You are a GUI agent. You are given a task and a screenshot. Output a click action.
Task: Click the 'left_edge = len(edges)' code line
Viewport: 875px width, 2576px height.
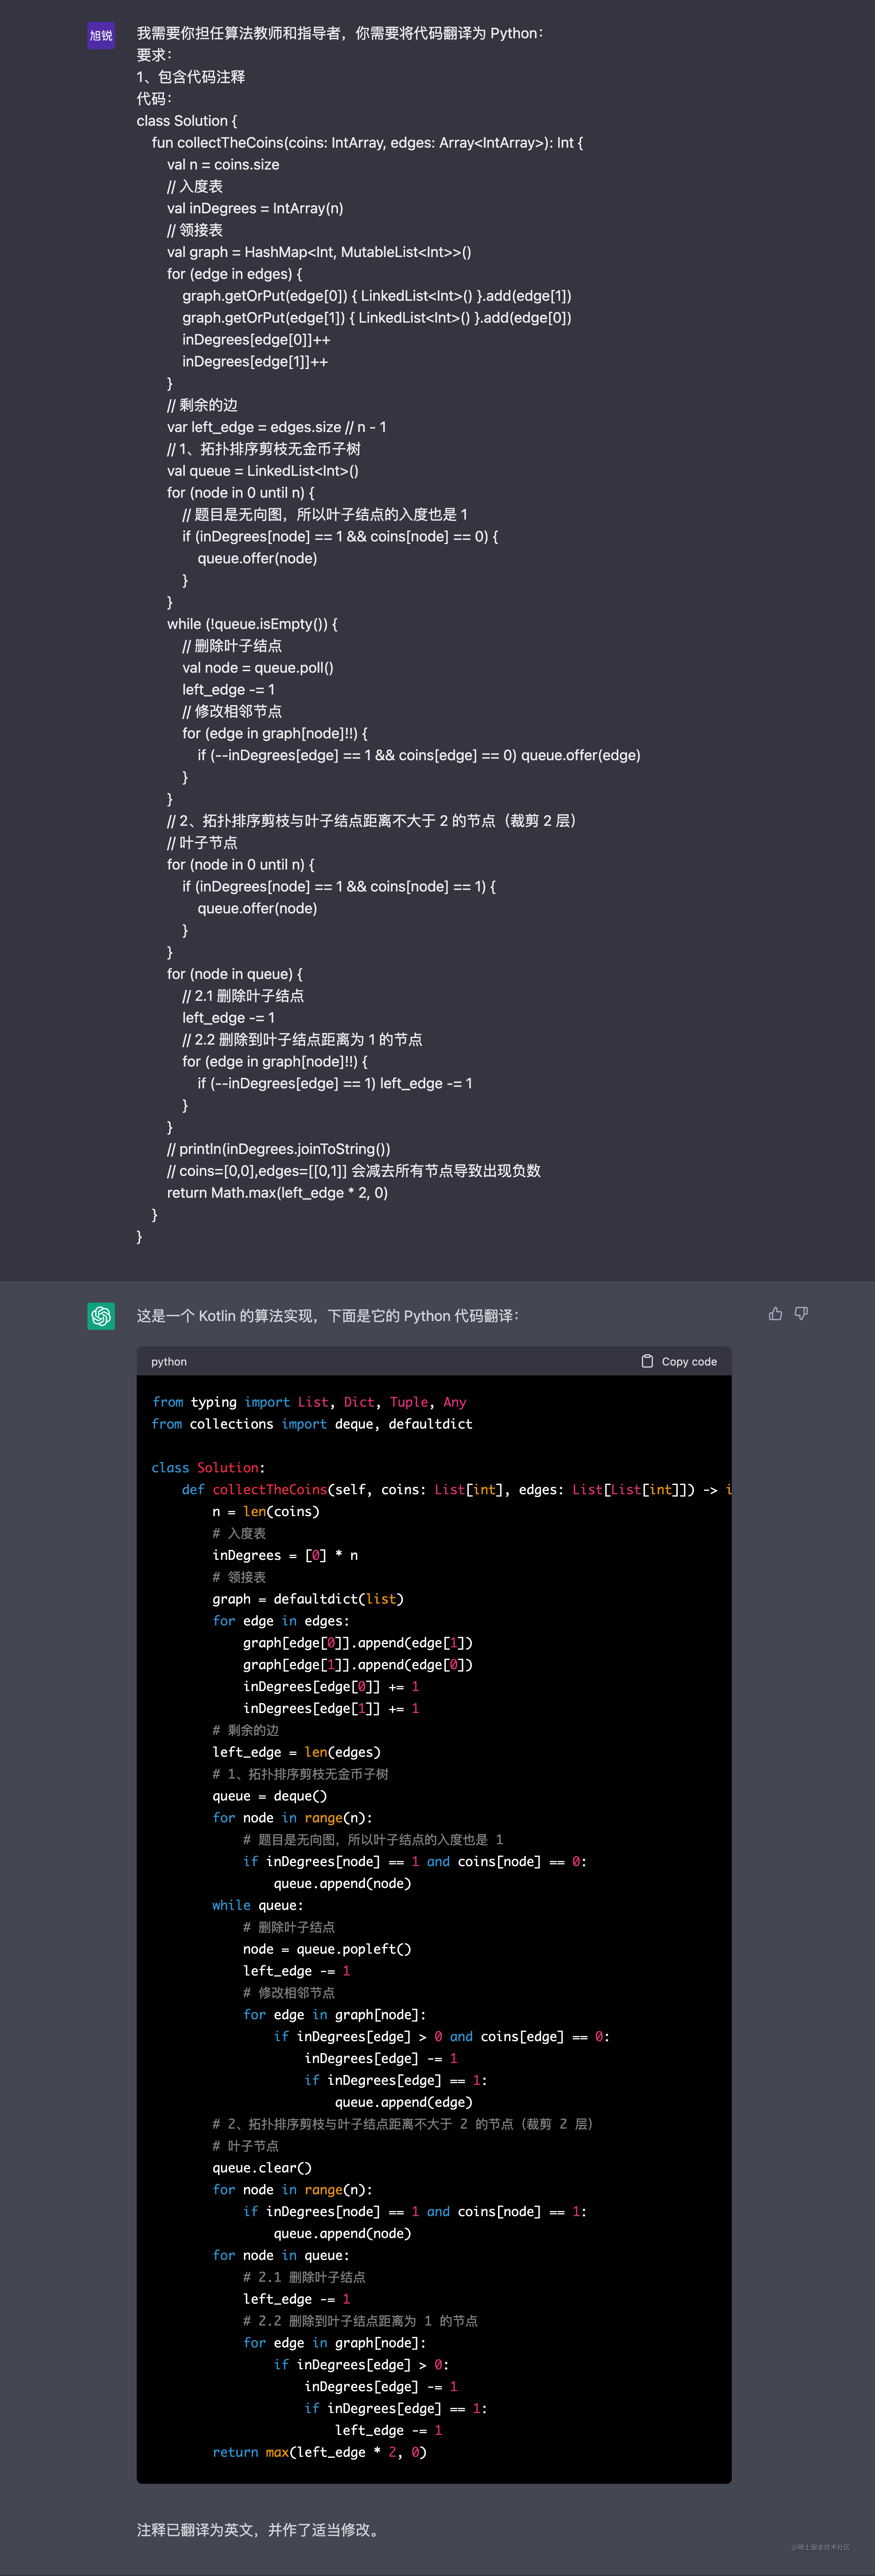[x=296, y=1752]
